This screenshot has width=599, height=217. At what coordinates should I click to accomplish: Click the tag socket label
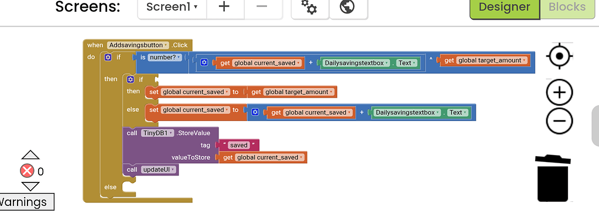(x=206, y=145)
